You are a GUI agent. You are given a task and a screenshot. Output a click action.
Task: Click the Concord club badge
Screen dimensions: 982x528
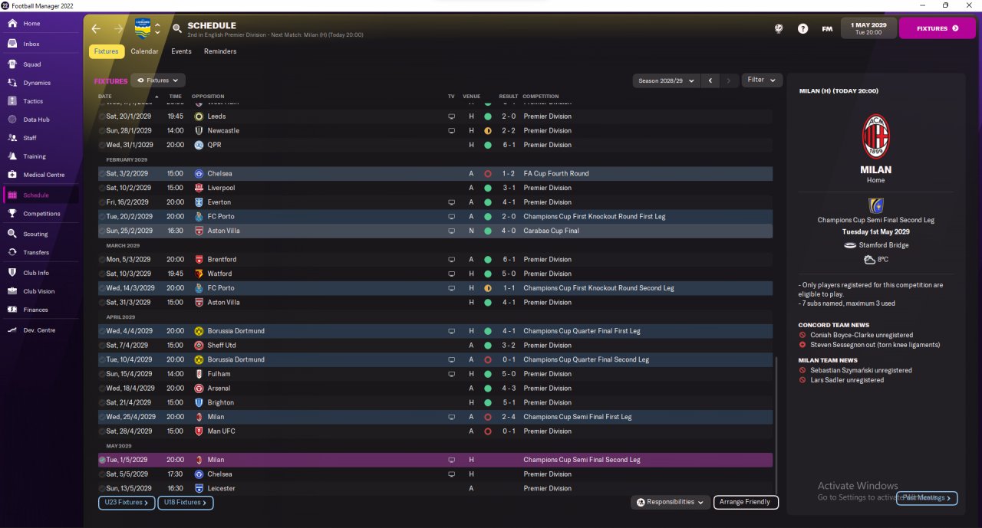click(x=143, y=28)
